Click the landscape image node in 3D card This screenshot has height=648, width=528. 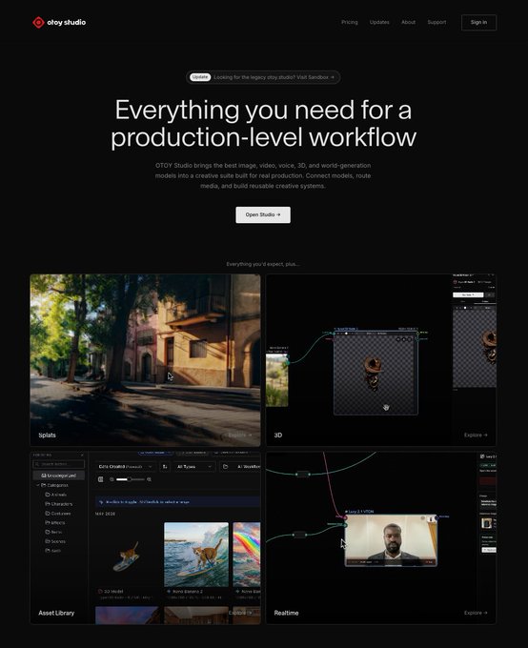tap(277, 380)
